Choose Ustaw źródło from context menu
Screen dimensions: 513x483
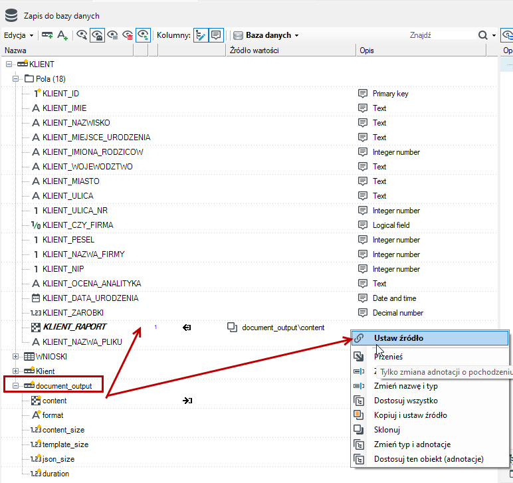[429, 338]
